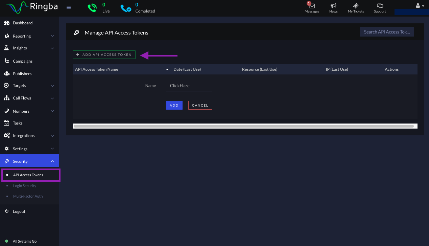The image size is (429, 246).
Task: Click the key icon beside page title
Action: (x=76, y=32)
